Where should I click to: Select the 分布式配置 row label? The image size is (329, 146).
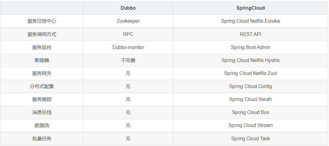coord(42,86)
